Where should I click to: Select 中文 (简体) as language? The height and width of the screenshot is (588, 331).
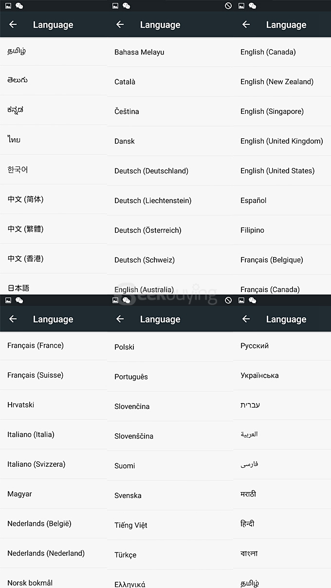pyautogui.click(x=25, y=200)
